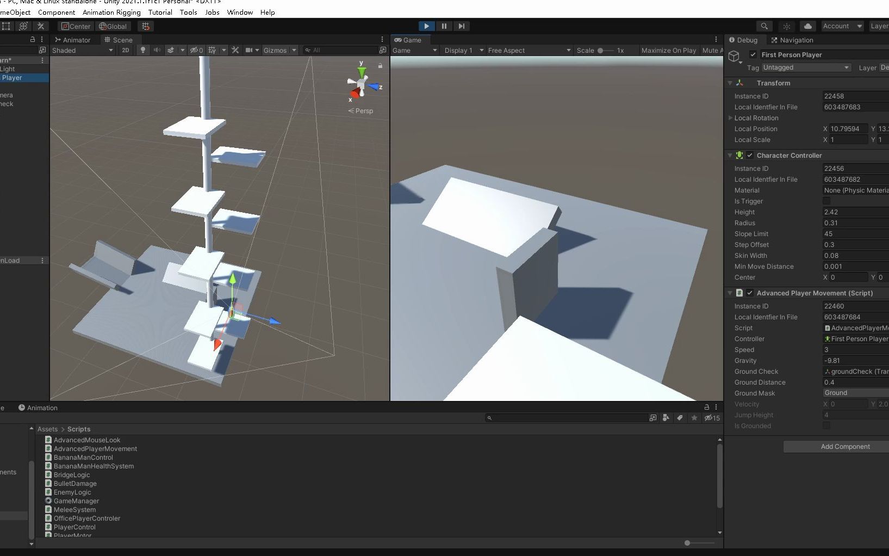Uncheck the First Person Player active checkbox
The width and height of the screenshot is (889, 556).
[753, 54]
